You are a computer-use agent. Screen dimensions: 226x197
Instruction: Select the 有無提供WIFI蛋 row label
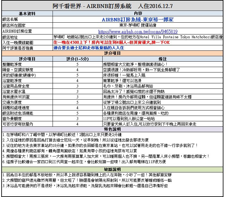coord(16,97)
